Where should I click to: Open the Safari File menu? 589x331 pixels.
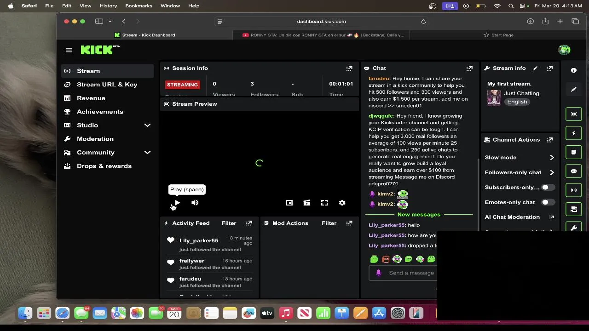click(49, 6)
